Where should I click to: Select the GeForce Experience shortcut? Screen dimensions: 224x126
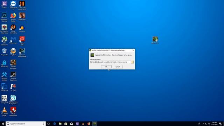click(x=13, y=76)
